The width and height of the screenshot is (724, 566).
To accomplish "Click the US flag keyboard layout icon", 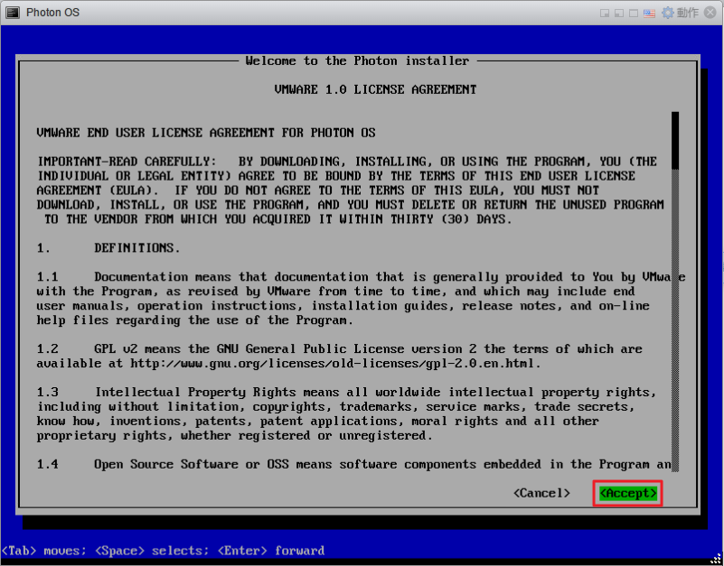I will point(649,13).
